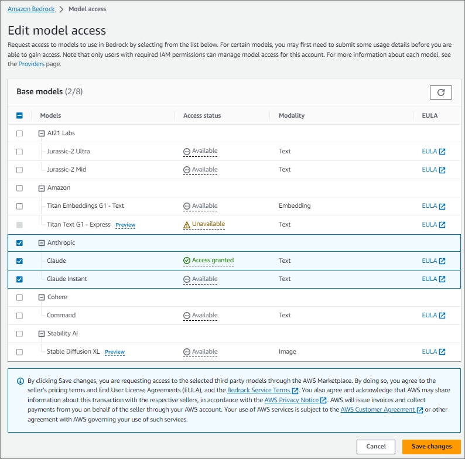465x459 pixels.
Task: Click Preview label next to Stable Diffusion XL
Action: pyautogui.click(x=115, y=352)
